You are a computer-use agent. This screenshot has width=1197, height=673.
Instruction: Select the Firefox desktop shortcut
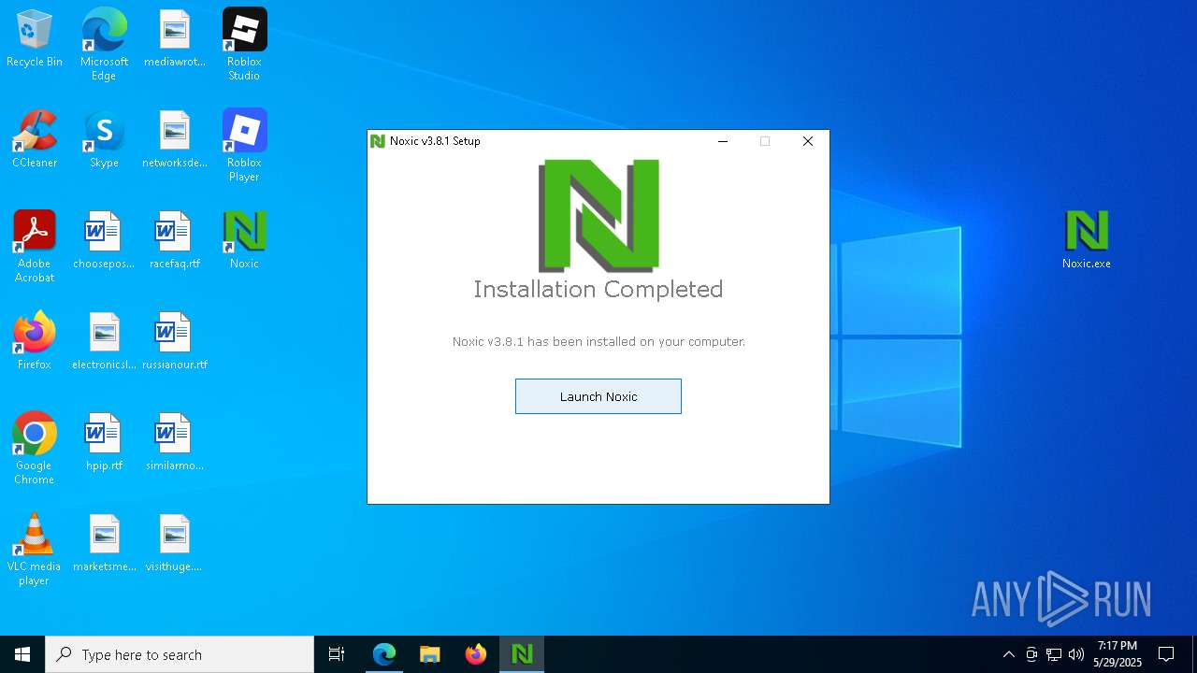tap(35, 342)
